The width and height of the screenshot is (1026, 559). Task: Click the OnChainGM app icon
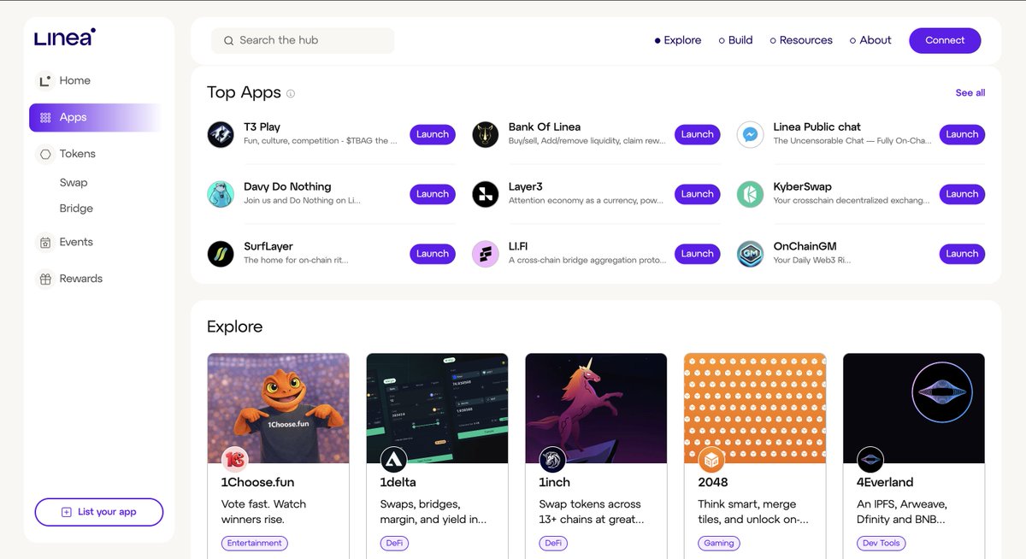tap(750, 253)
